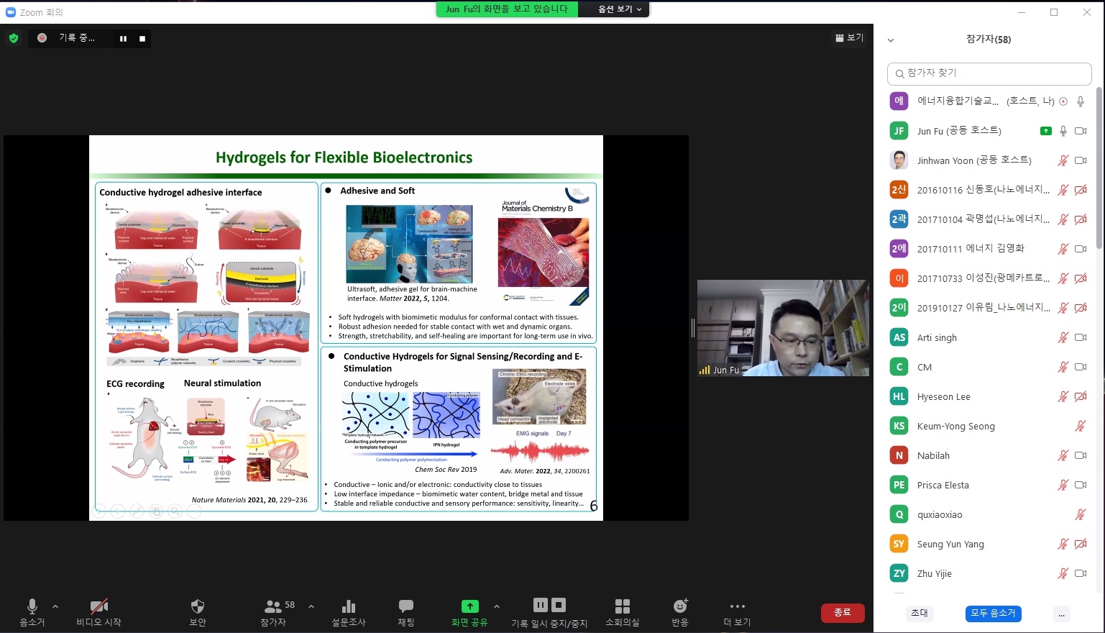Open the View layout menu

[x=849, y=38]
